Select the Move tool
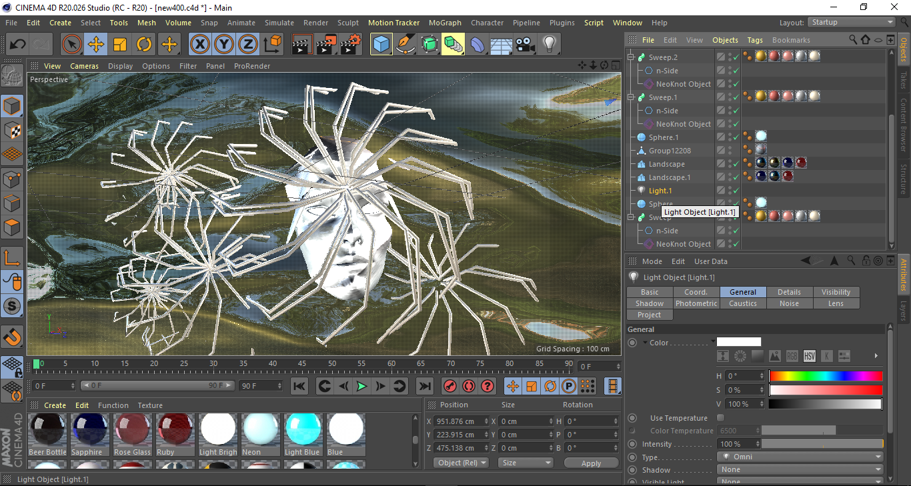The width and height of the screenshot is (911, 486). pos(96,45)
